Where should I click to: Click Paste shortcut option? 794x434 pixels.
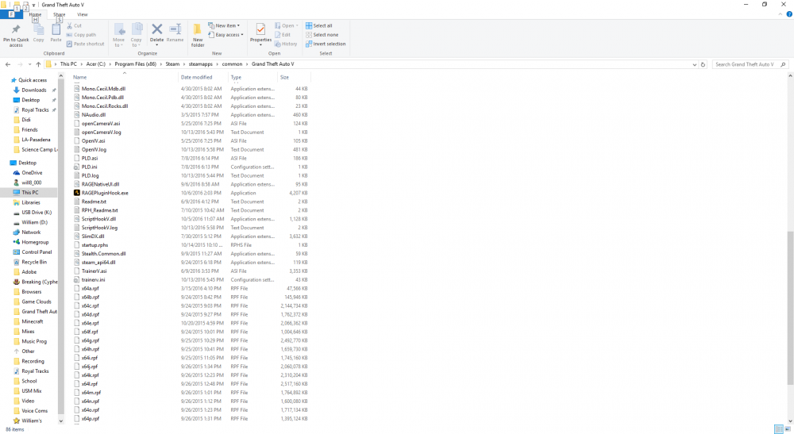click(85, 44)
